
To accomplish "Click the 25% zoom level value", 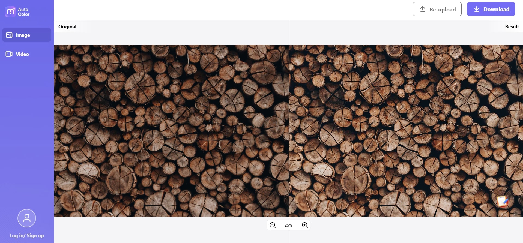I will (288, 225).
